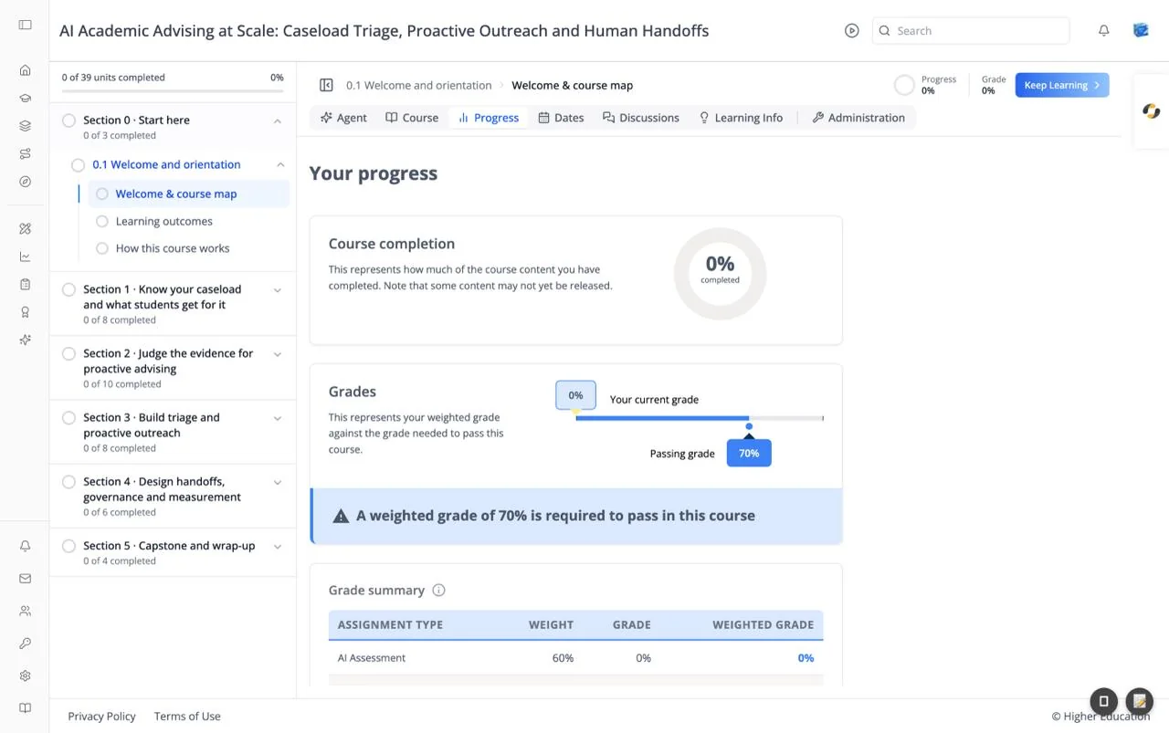Toggle completion circle for Learning outcomes
Image resolution: width=1169 pixels, height=733 pixels.
tap(101, 221)
